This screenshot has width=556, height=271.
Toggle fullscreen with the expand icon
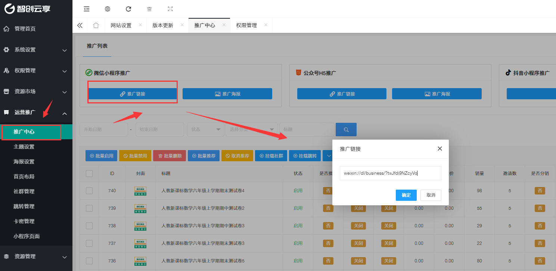170,9
